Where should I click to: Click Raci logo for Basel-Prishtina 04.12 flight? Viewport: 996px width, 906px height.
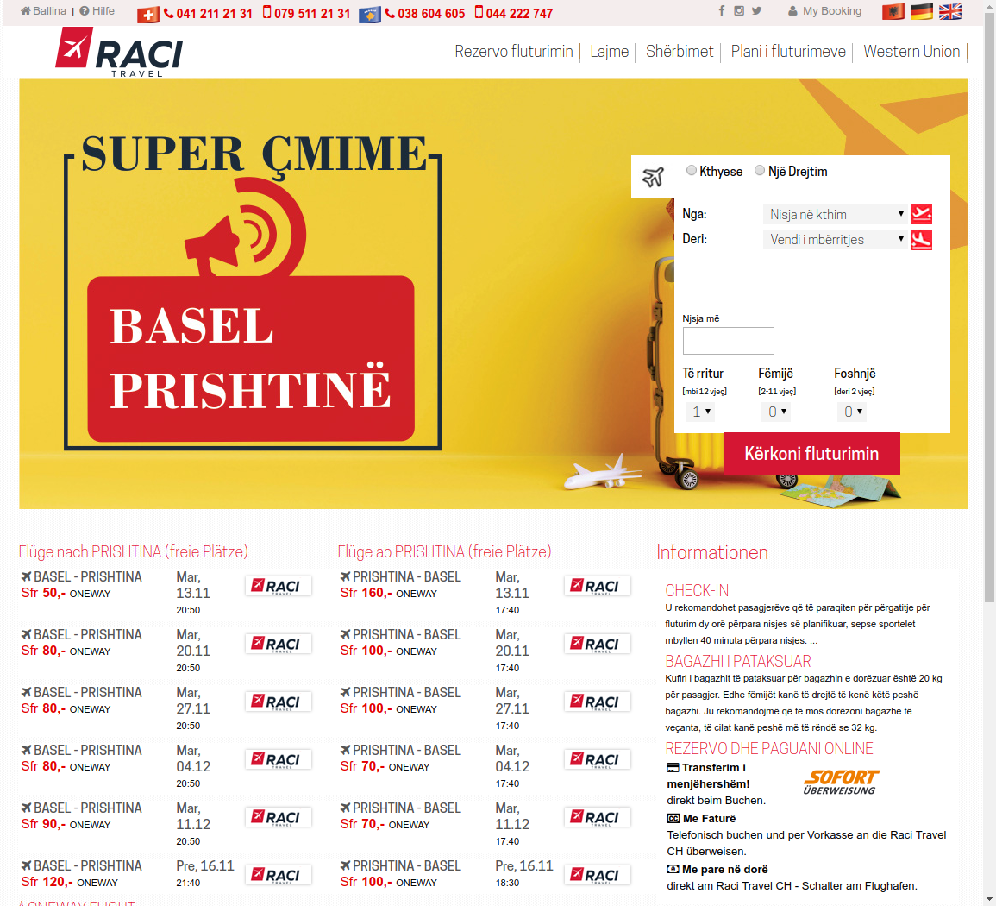click(279, 760)
